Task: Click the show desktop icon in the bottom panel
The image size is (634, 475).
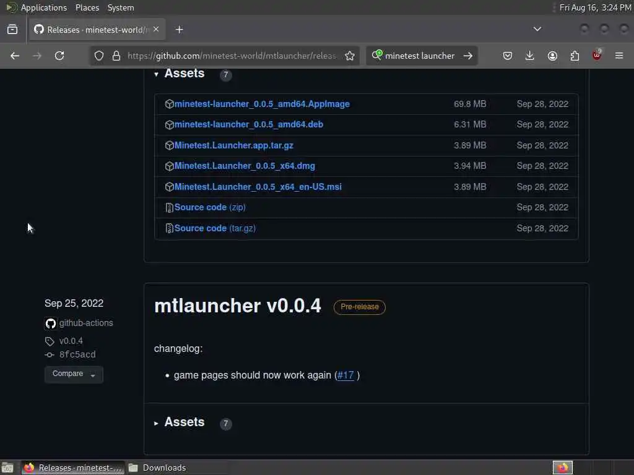Action: pos(7,468)
